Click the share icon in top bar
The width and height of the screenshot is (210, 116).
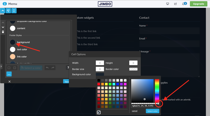tap(175, 4)
